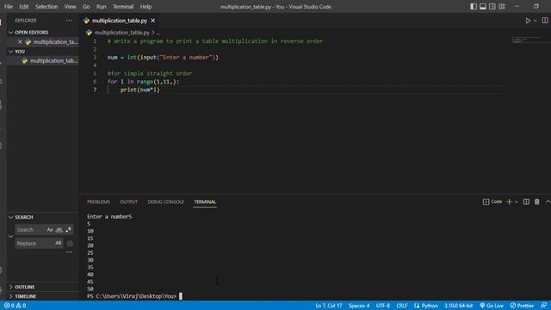The image size is (551, 310).
Task: Toggle search details ellipsis below Replace
Action: click(69, 252)
